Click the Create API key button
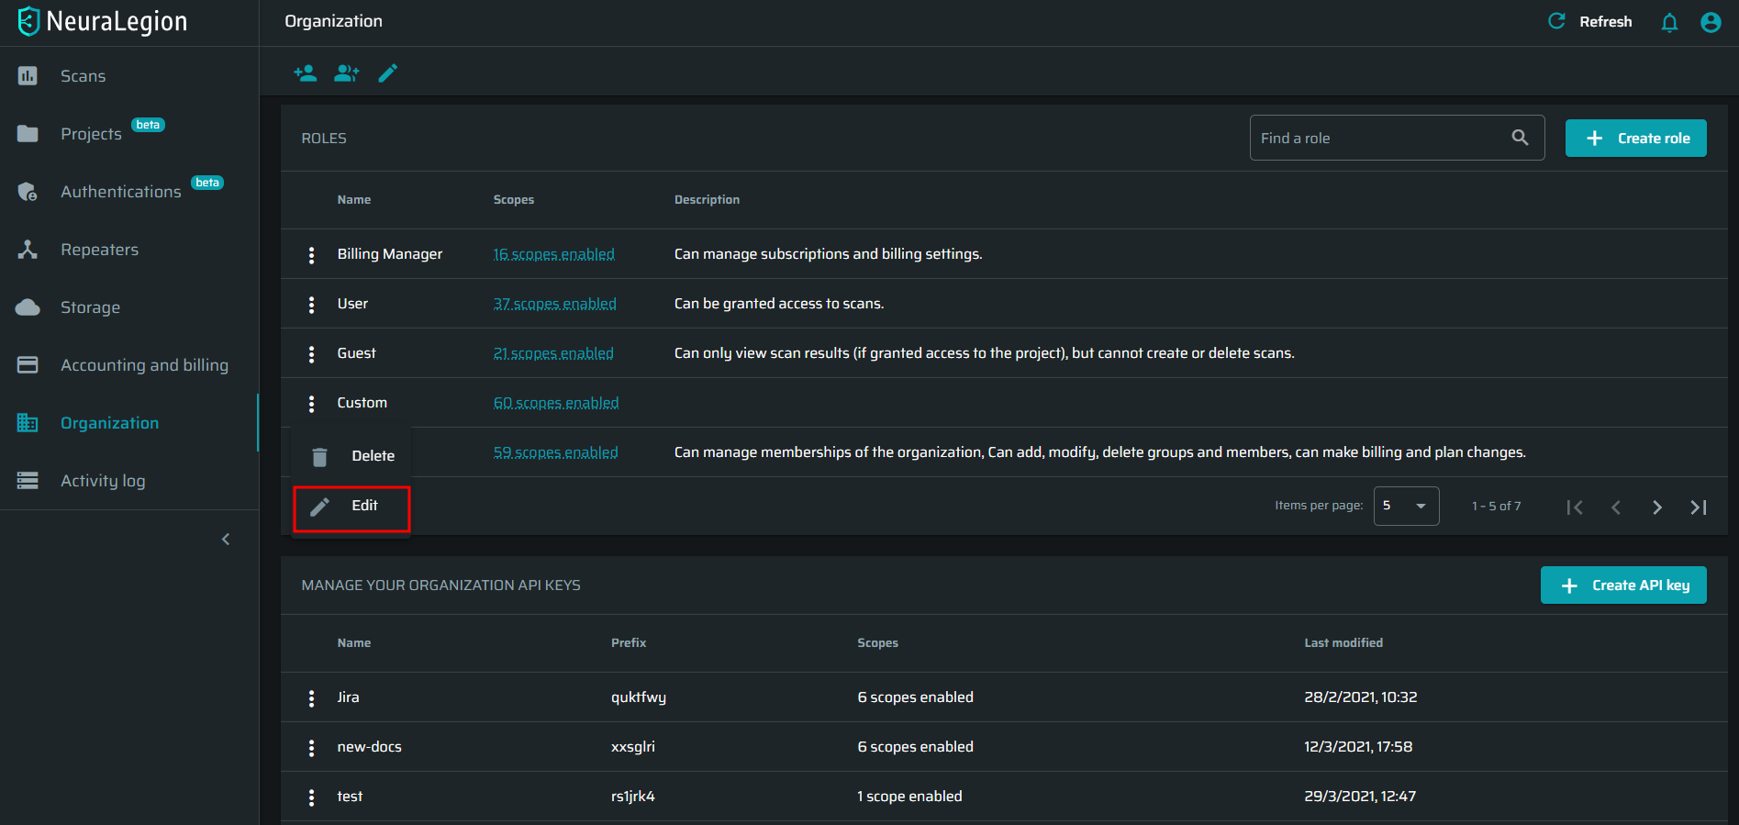Image resolution: width=1739 pixels, height=825 pixels. 1623,585
